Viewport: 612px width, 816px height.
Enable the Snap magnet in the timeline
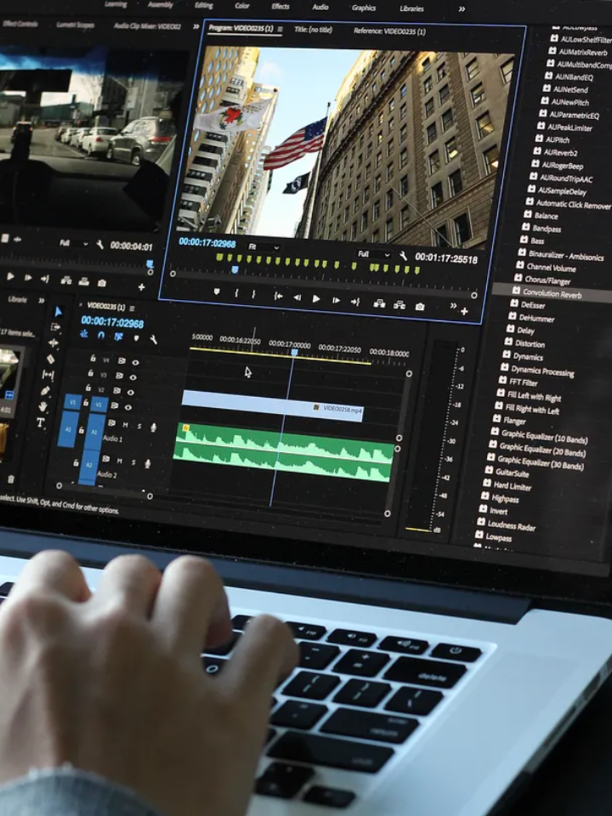pyautogui.click(x=100, y=336)
